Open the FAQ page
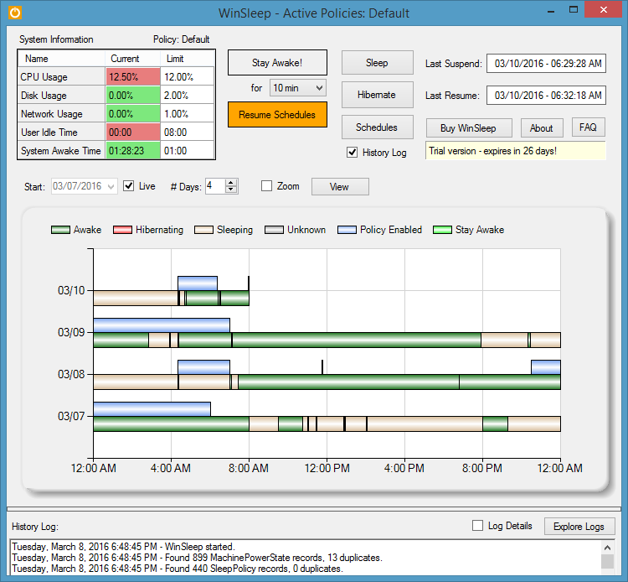The width and height of the screenshot is (628, 582). (x=588, y=127)
